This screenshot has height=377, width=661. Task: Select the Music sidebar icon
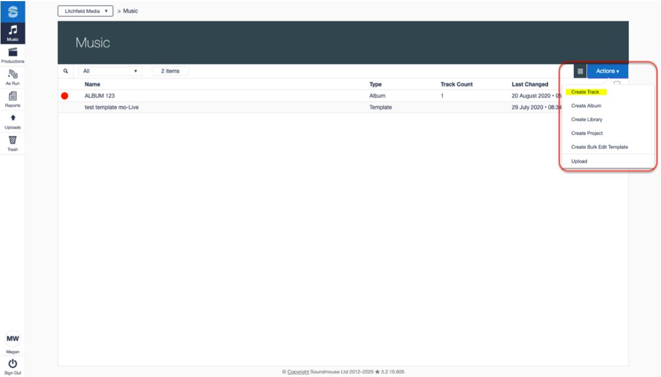click(13, 33)
